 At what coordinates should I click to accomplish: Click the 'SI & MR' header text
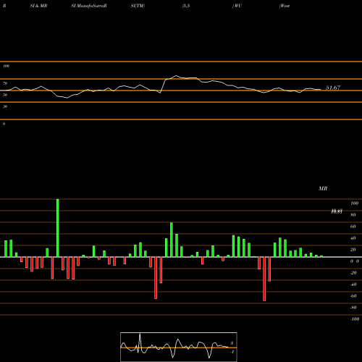[x=38, y=6]
